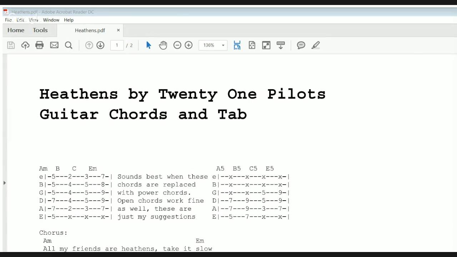Print the document with printer icon
457x257 pixels.
click(x=40, y=45)
